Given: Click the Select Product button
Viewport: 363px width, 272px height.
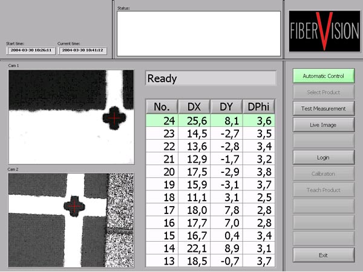Looking at the screenshot, I should (323, 92).
